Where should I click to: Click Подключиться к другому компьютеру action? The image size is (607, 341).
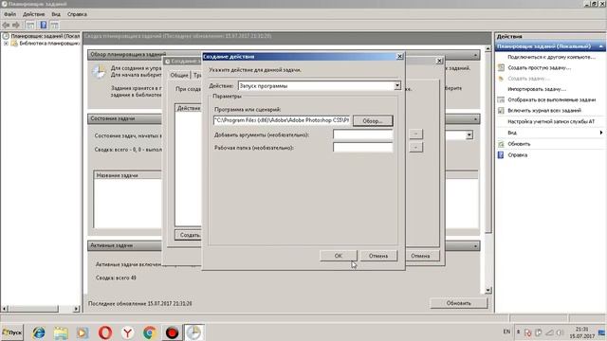point(551,57)
